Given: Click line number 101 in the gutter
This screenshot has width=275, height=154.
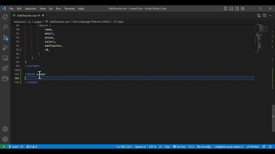Looking at the screenshot, I should 17,74.
